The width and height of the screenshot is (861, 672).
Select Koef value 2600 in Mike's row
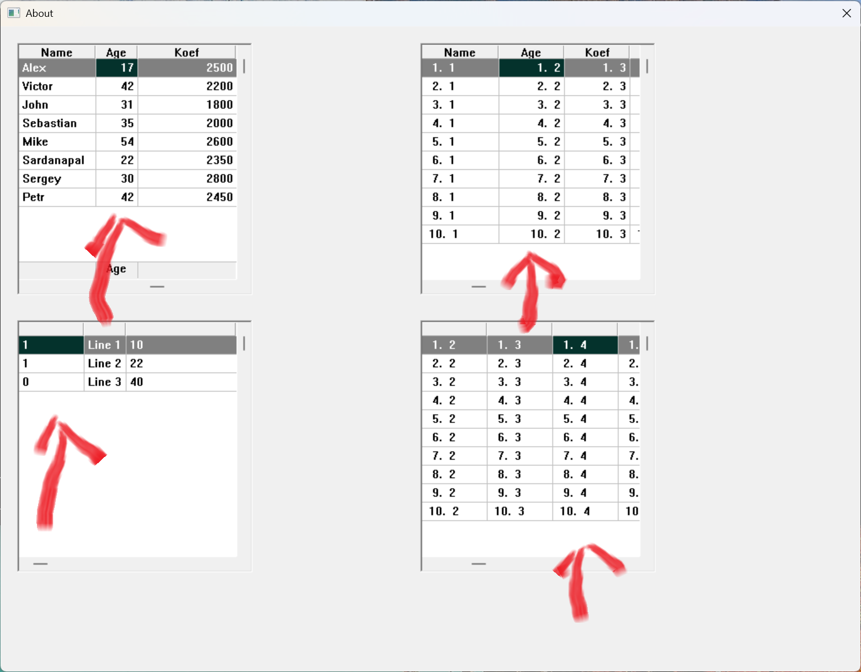(x=187, y=142)
